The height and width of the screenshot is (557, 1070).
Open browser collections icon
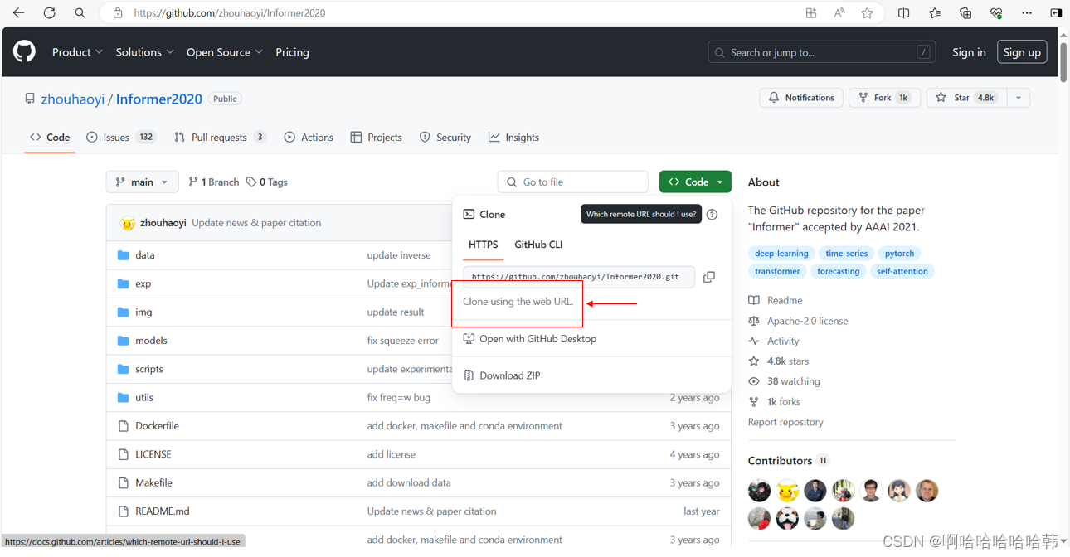pyautogui.click(x=965, y=13)
